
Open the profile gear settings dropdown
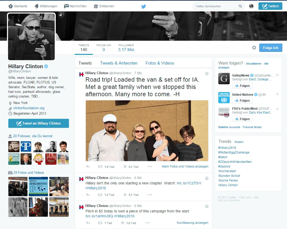254,48
